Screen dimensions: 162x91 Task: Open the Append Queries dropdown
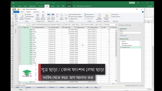(x=90, y=17)
